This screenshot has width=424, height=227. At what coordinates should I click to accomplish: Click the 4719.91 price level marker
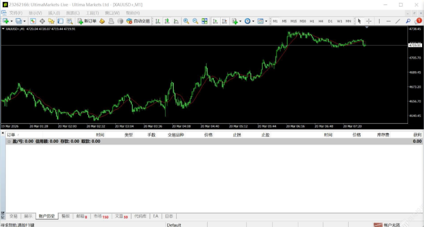pos(415,45)
